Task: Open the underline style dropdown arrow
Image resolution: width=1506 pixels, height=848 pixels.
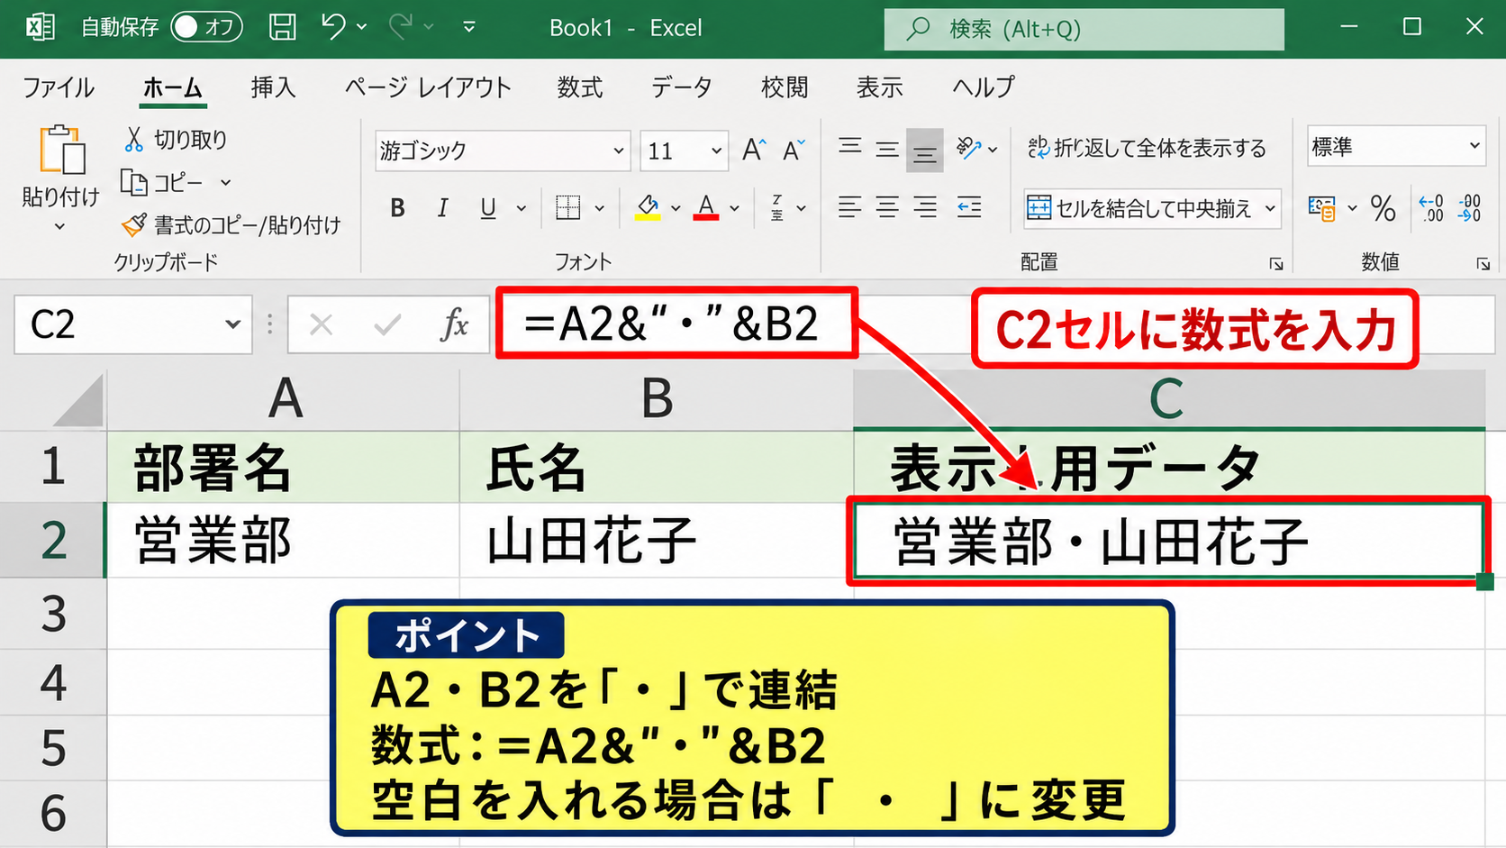Action: (x=521, y=208)
